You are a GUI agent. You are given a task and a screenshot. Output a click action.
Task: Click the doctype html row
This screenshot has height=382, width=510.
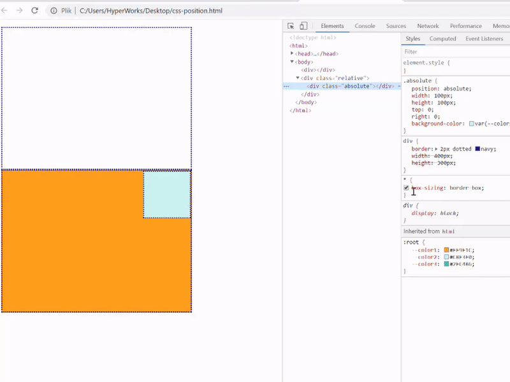point(312,38)
